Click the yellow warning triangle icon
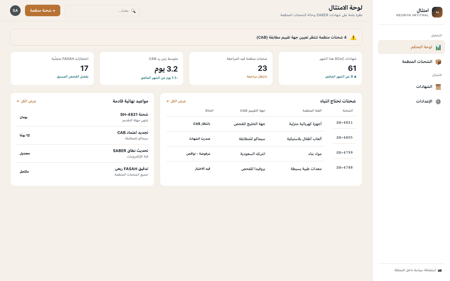 coord(354,37)
